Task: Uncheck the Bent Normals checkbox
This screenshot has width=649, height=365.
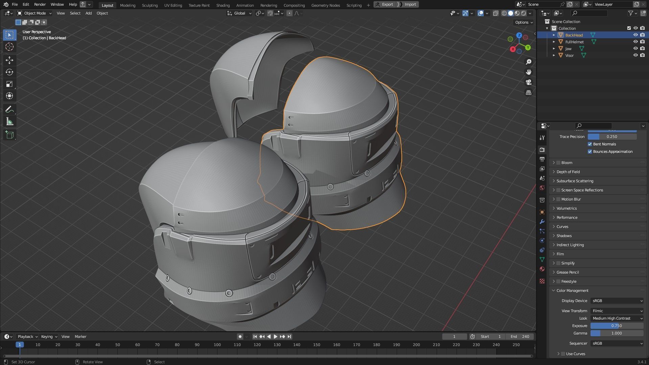Action: [590, 144]
